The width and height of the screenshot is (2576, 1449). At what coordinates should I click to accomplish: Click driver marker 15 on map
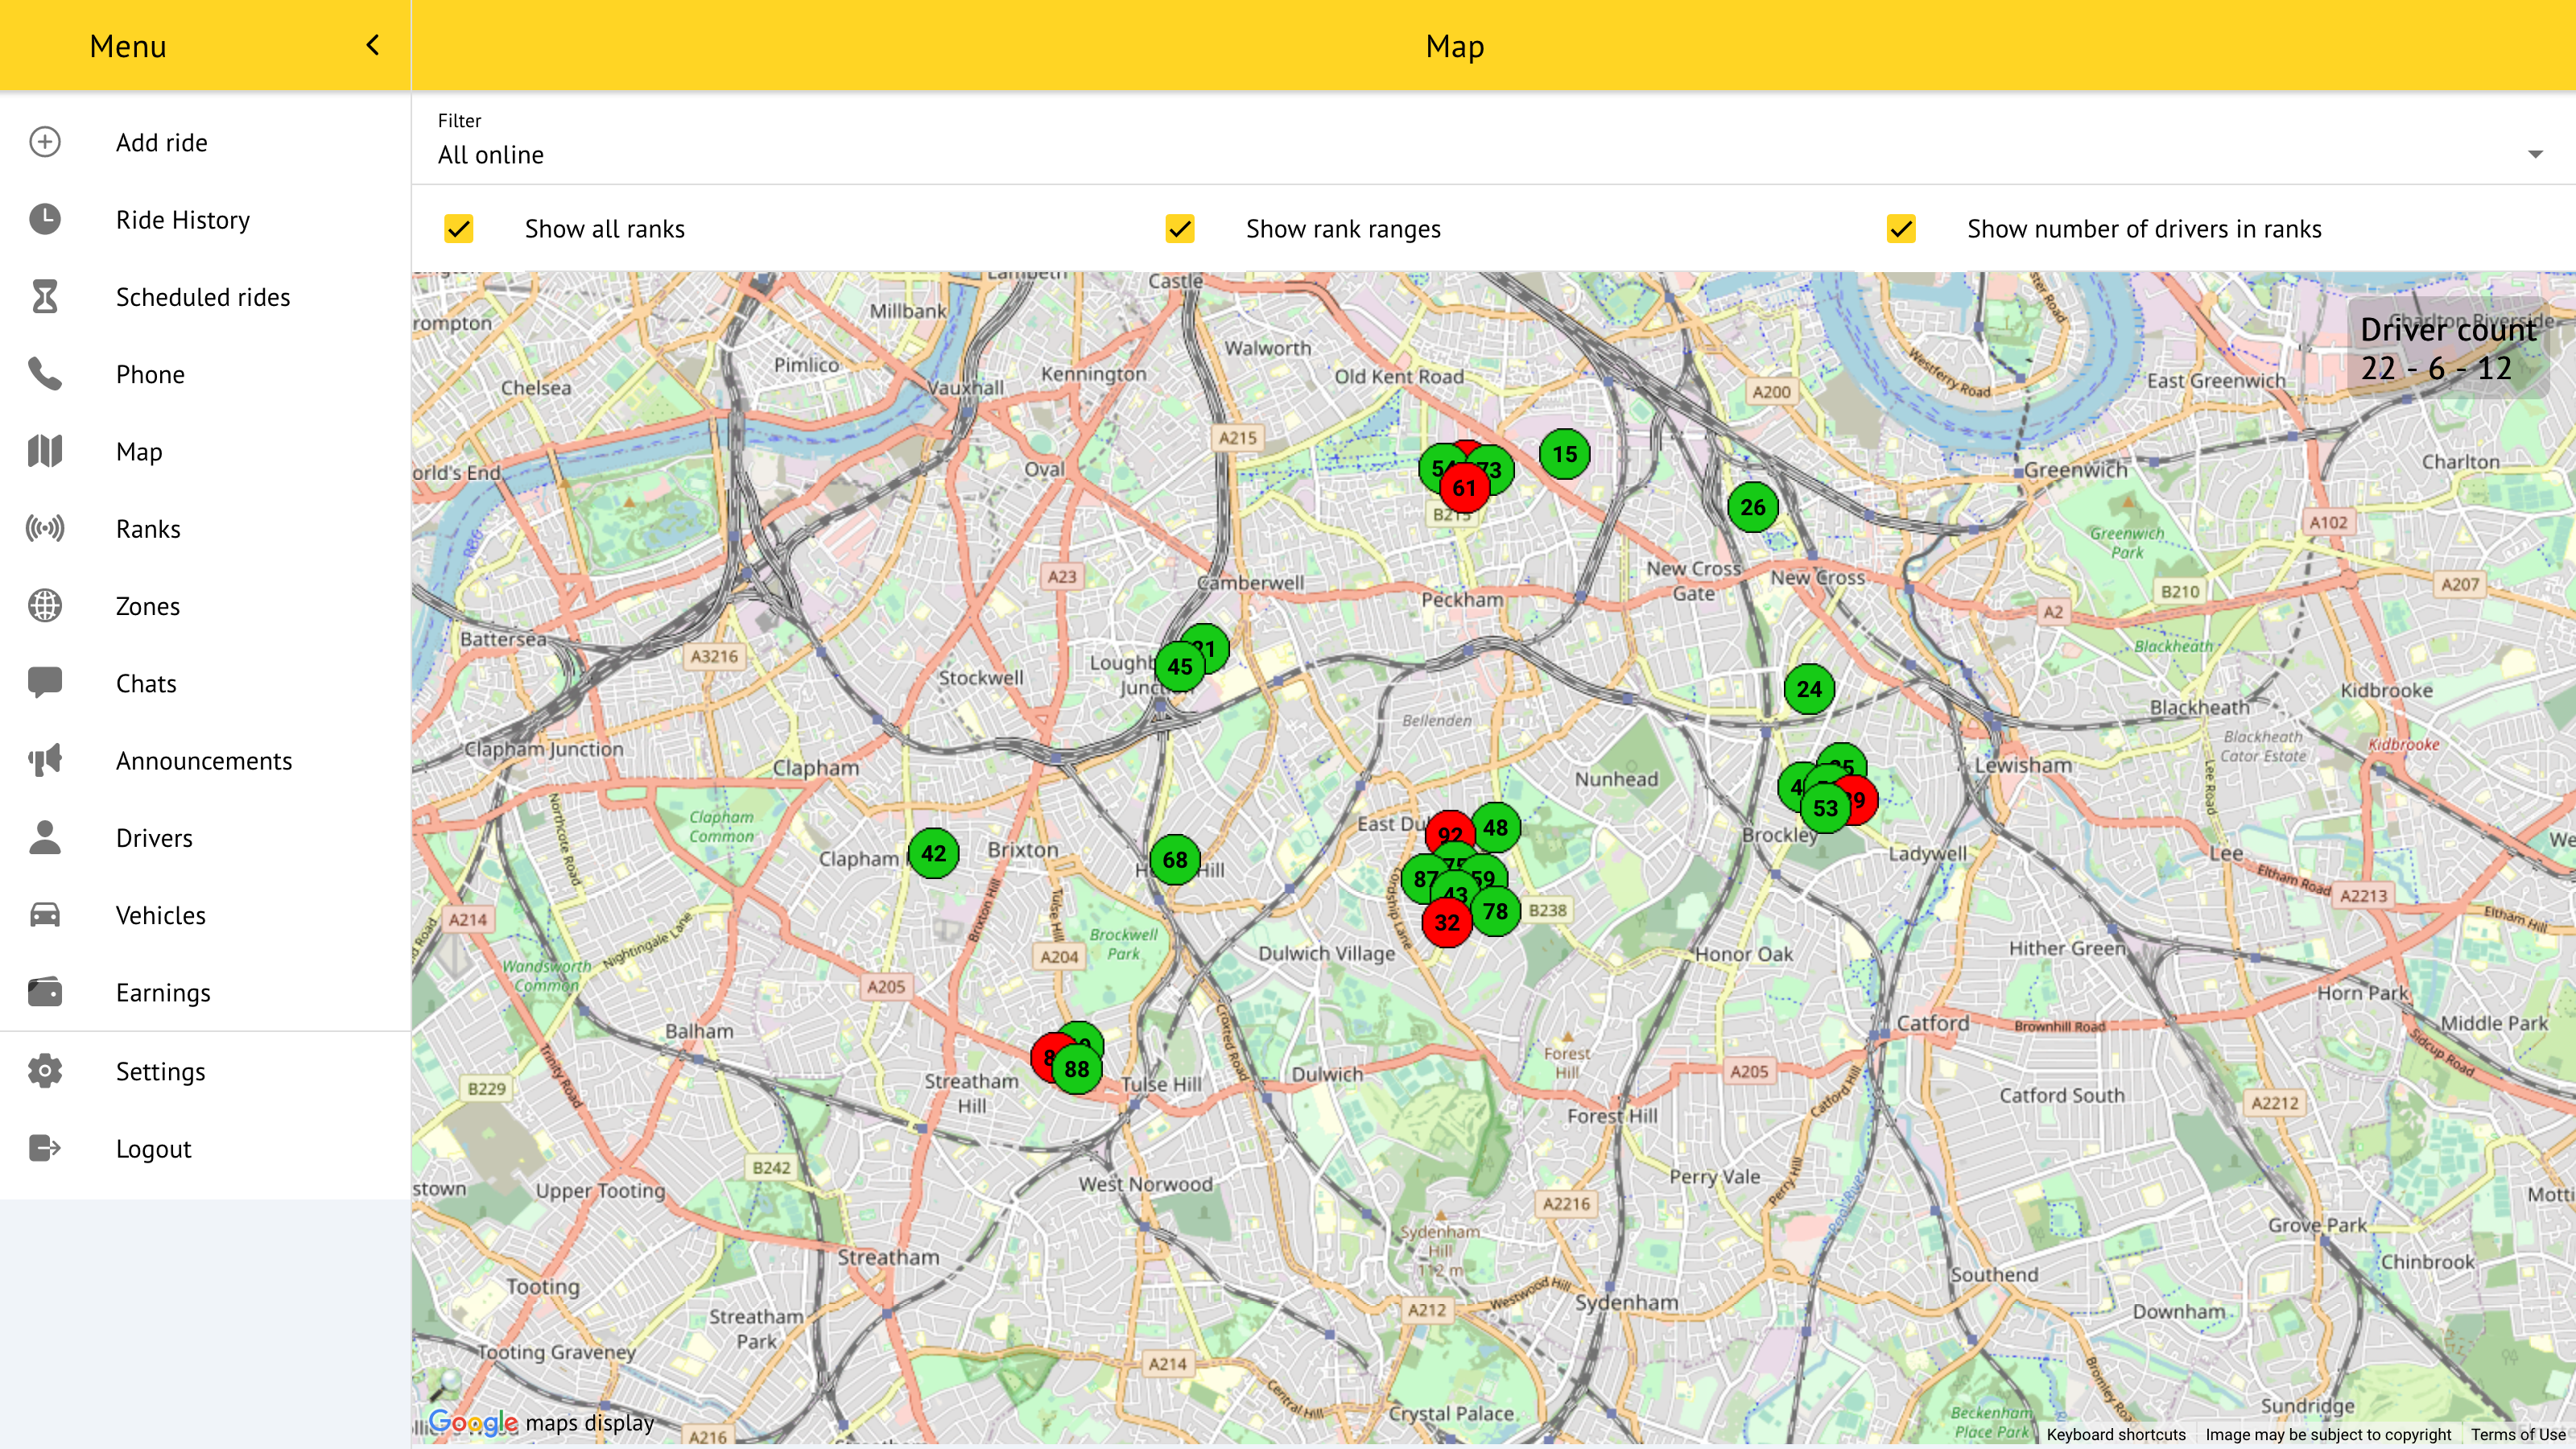tap(1565, 454)
